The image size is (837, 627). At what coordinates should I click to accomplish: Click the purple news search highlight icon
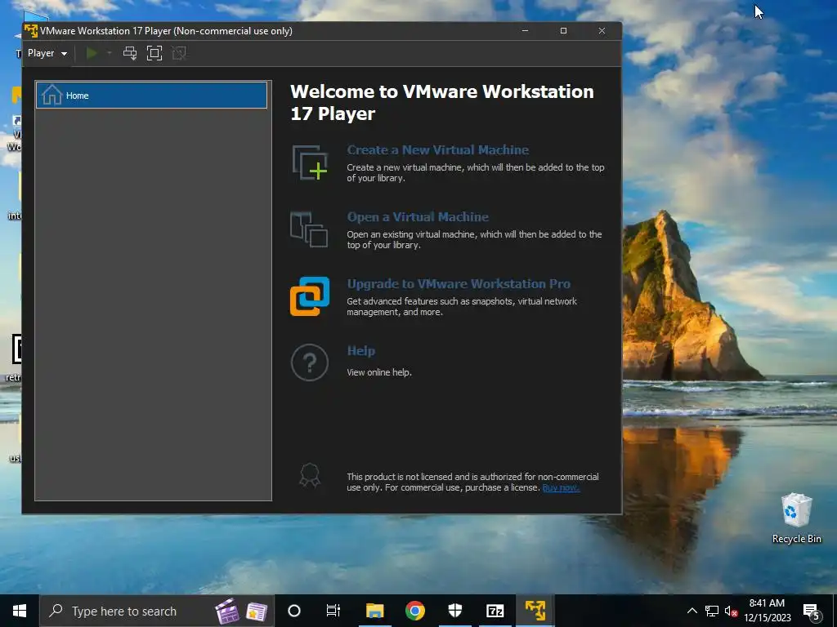257,611
